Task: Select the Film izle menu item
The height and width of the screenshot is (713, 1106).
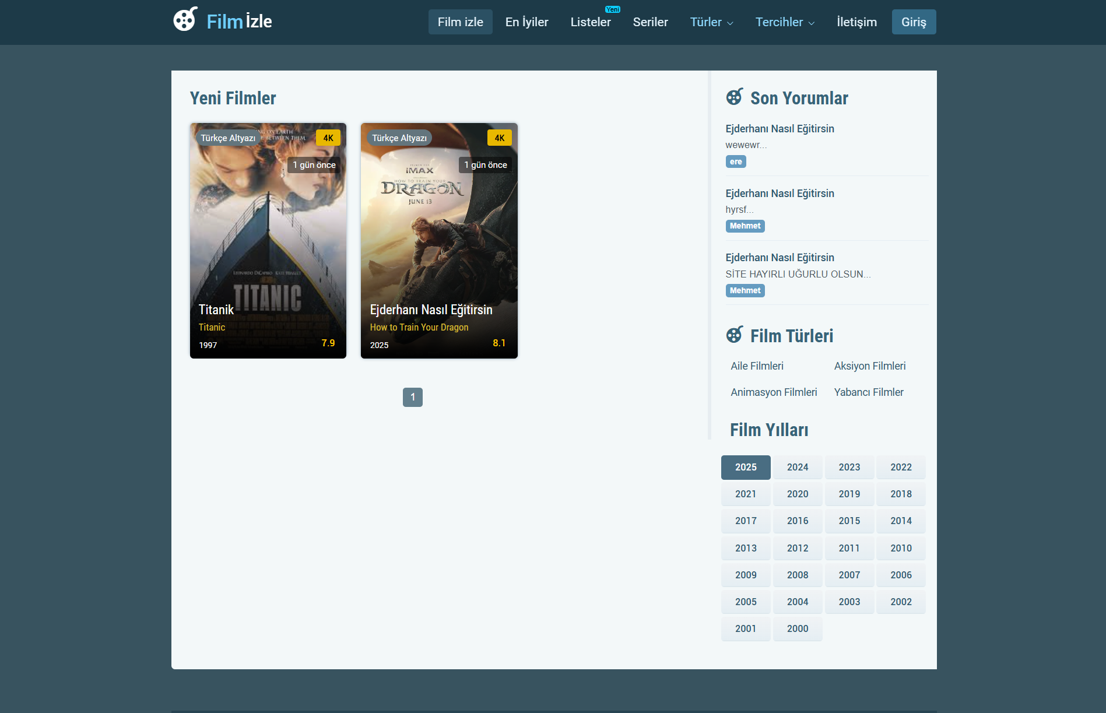Action: [x=460, y=22]
